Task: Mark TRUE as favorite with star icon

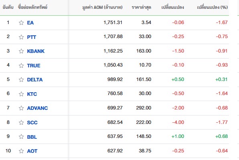Action: (21, 65)
